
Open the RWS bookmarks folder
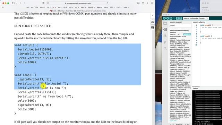click(x=112, y=7)
